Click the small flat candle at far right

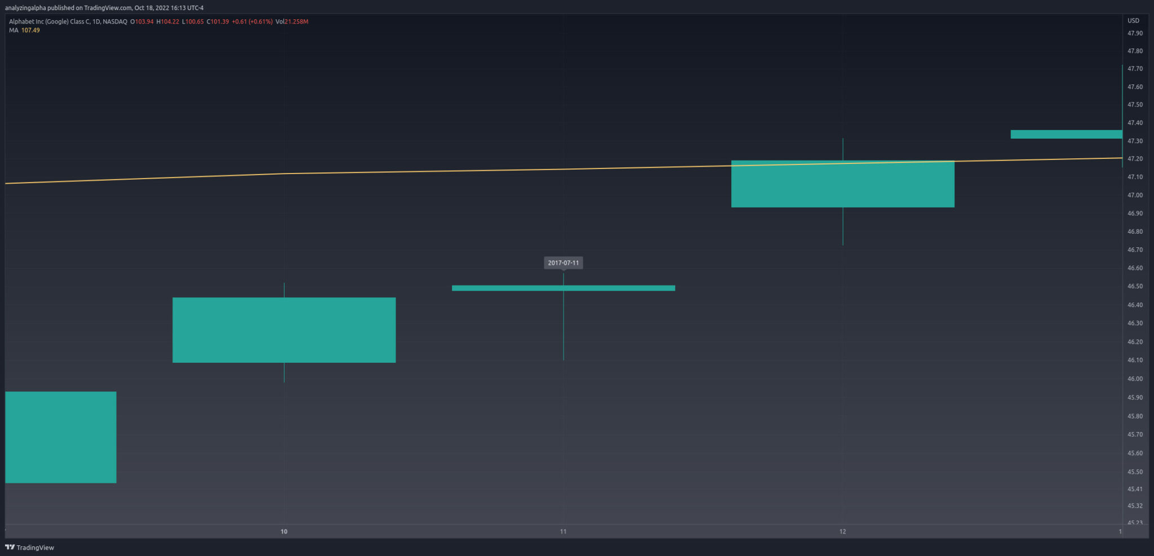point(1066,134)
